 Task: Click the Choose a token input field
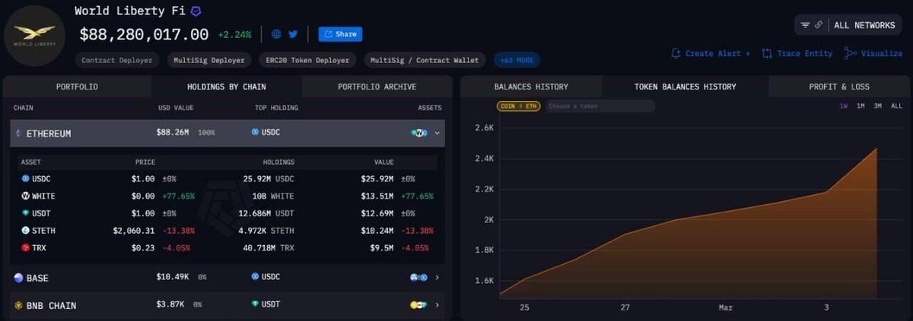click(x=600, y=106)
